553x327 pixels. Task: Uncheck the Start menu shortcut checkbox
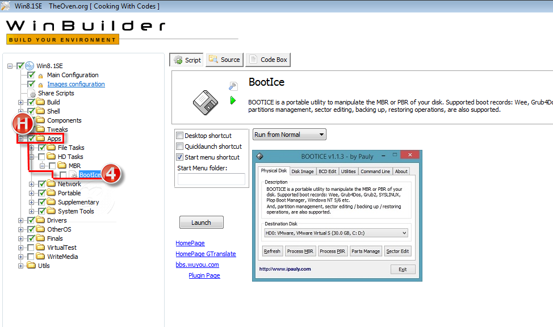[x=180, y=157]
